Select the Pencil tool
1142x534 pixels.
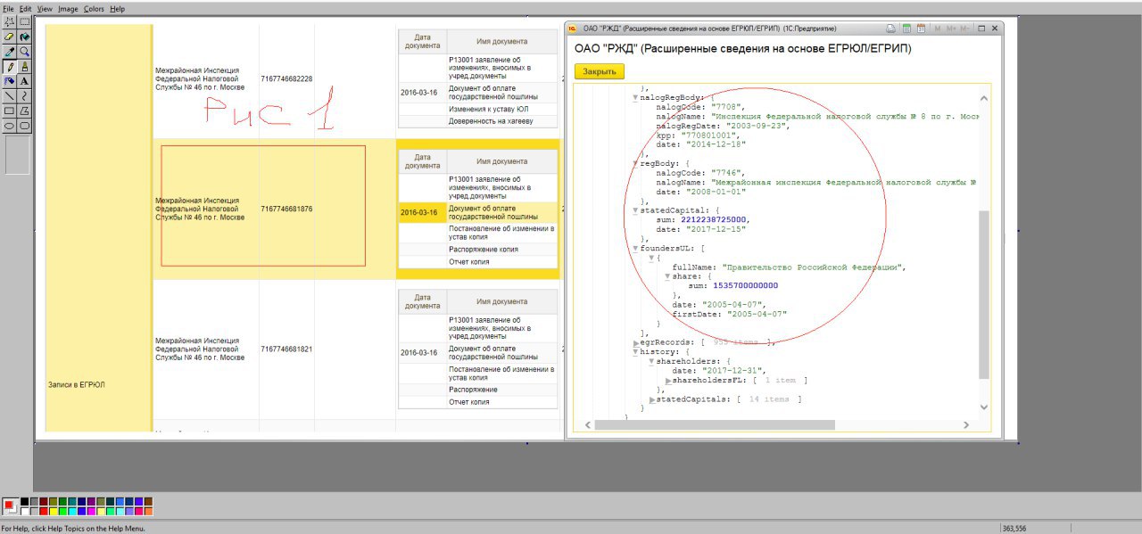pyautogui.click(x=9, y=66)
